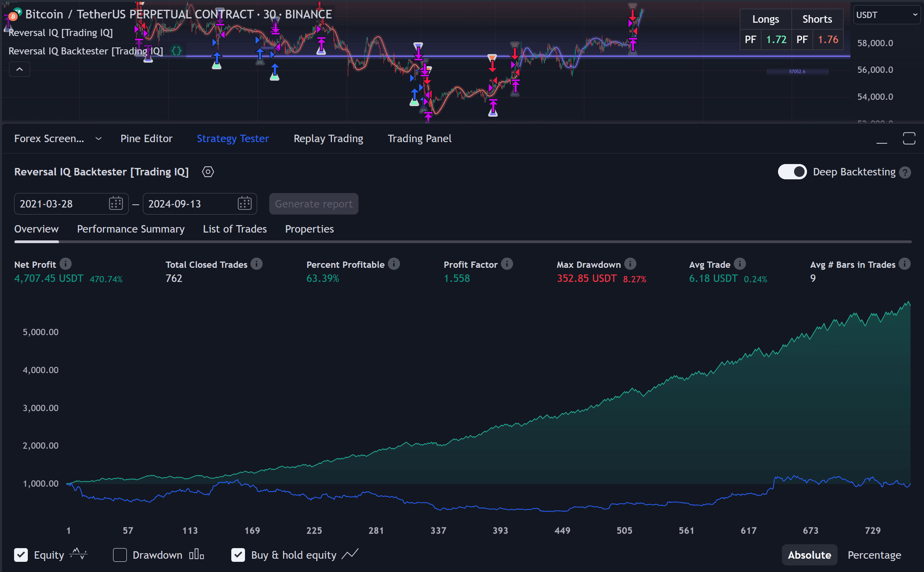Click the Longs column header

(765, 19)
